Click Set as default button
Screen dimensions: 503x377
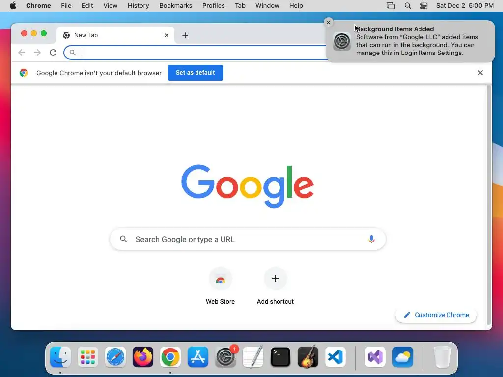[196, 73]
